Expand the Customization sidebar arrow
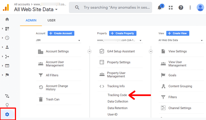Image resolution: width=206 pixels, height=120 pixels. click(2, 28)
